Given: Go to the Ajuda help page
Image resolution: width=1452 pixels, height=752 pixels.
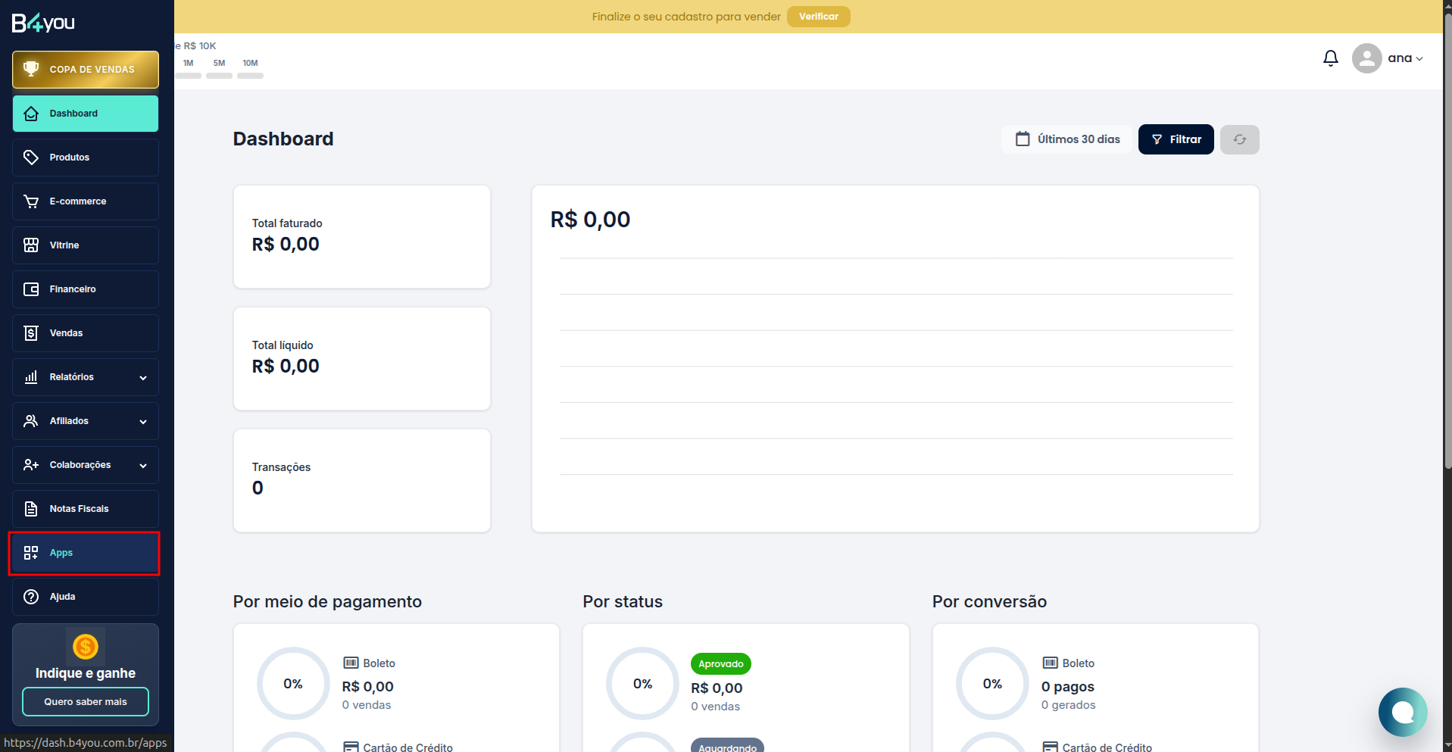Looking at the screenshot, I should coord(86,597).
